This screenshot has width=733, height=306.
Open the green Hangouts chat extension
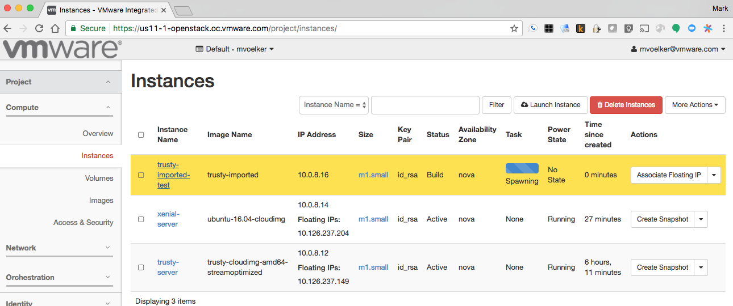pos(676,28)
